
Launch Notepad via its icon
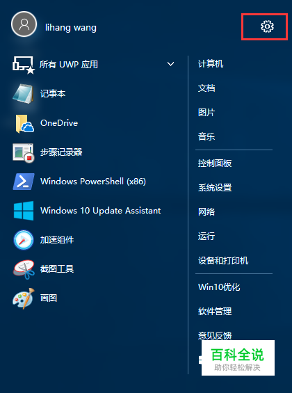23,94
